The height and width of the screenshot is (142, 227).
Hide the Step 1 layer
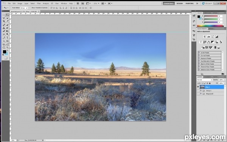(198, 87)
